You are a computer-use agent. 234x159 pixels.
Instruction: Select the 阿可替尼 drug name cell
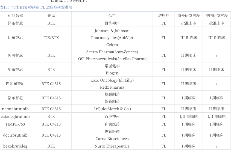coord(15,55)
